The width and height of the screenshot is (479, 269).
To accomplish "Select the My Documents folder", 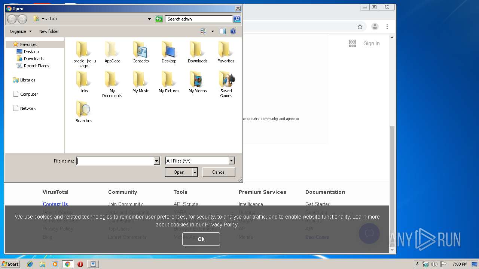I will click(112, 84).
